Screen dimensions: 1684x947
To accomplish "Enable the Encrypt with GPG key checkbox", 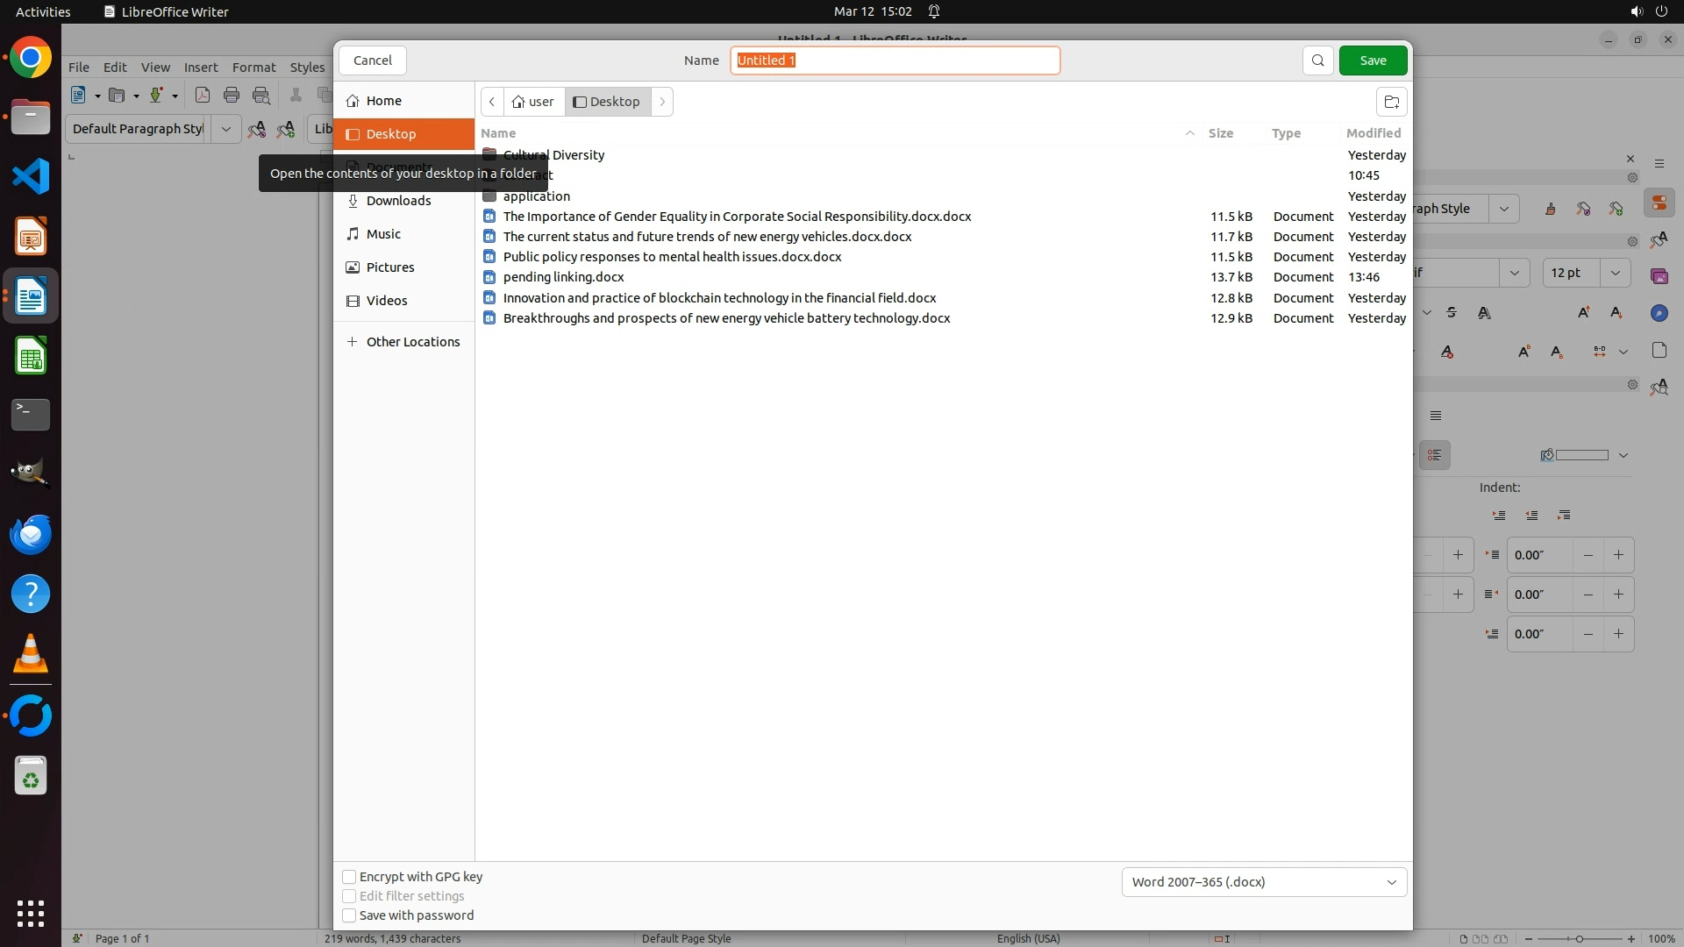I will click(349, 877).
